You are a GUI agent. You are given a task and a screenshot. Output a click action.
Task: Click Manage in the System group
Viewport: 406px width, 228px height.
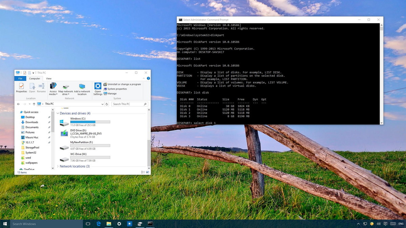[110, 94]
